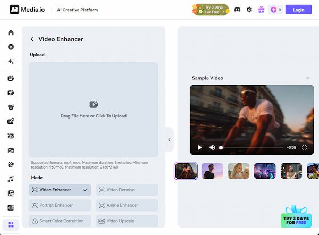Play the sample video
The height and width of the screenshot is (235, 319).
click(x=199, y=147)
